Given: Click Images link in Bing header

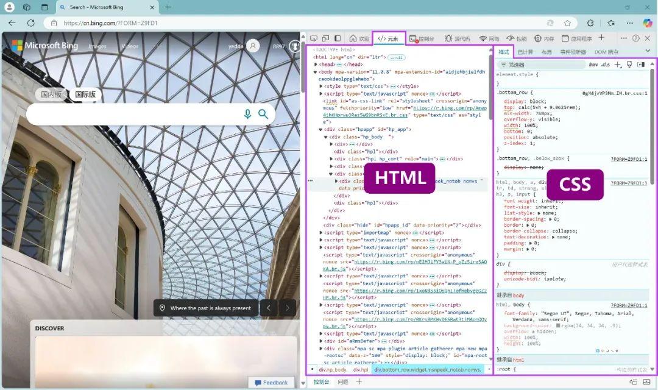Looking at the screenshot, I should [97, 46].
